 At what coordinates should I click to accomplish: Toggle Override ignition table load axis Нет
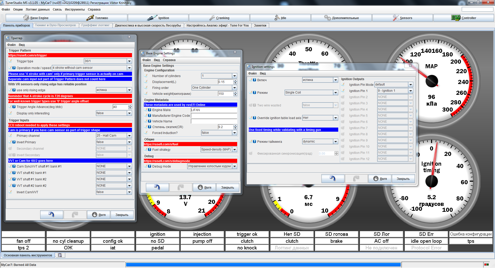click(x=320, y=118)
